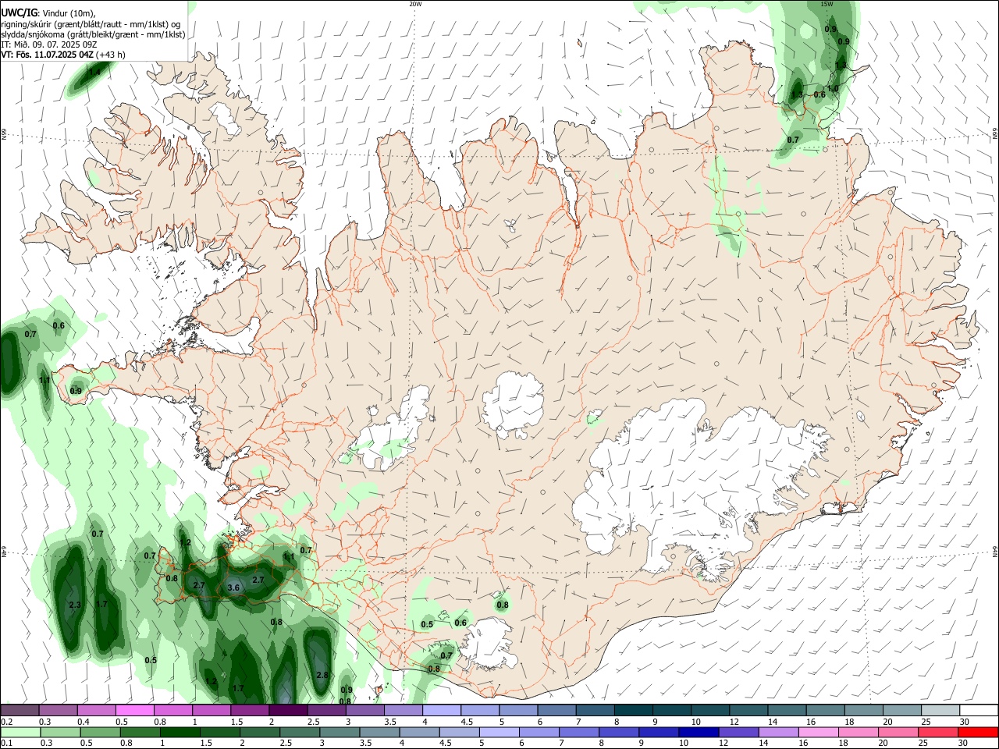This screenshot has width=999, height=749.
Task: Select the lower legend swatch starting at 25
Action: point(938,732)
